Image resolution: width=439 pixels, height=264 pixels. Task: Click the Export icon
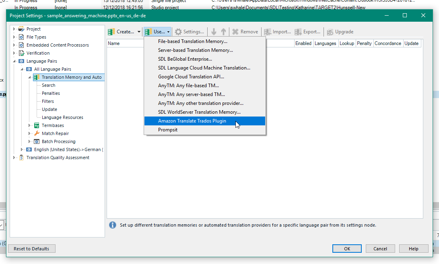click(x=298, y=32)
